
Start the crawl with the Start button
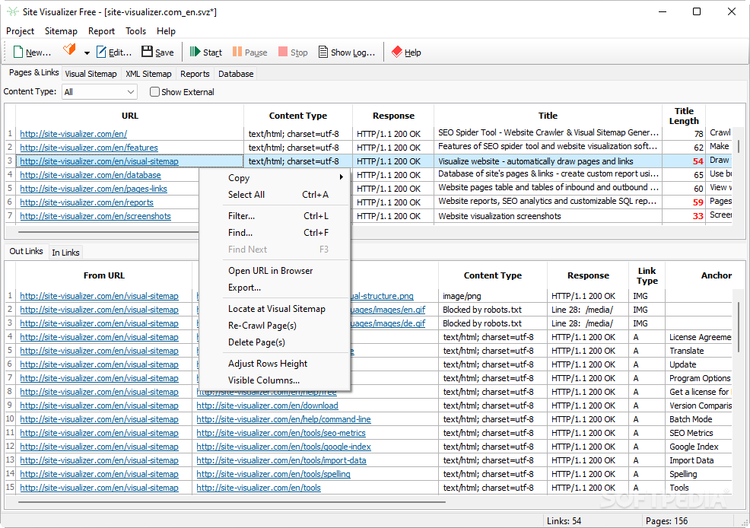tap(205, 52)
